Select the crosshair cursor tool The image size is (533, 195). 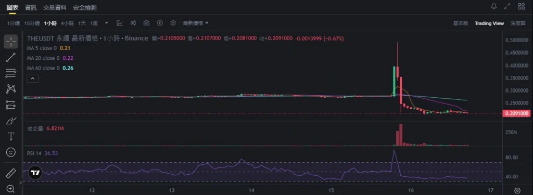click(x=11, y=42)
